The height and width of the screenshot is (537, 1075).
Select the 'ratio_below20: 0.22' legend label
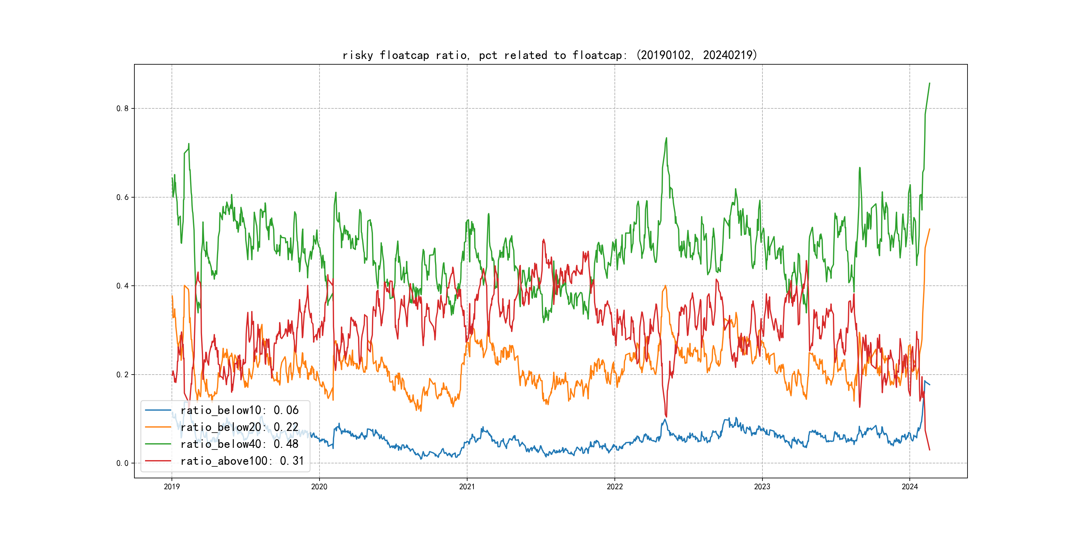[240, 427]
